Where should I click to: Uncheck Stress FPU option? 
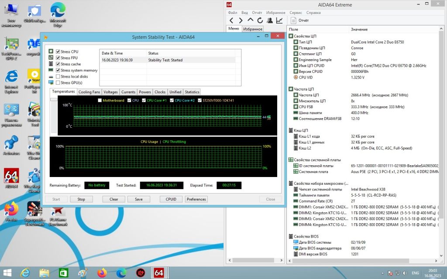58,58
